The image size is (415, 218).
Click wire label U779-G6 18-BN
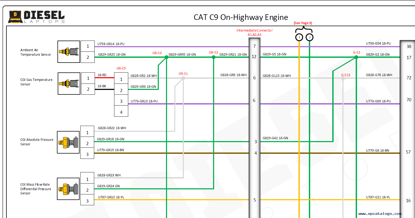pos(377,151)
